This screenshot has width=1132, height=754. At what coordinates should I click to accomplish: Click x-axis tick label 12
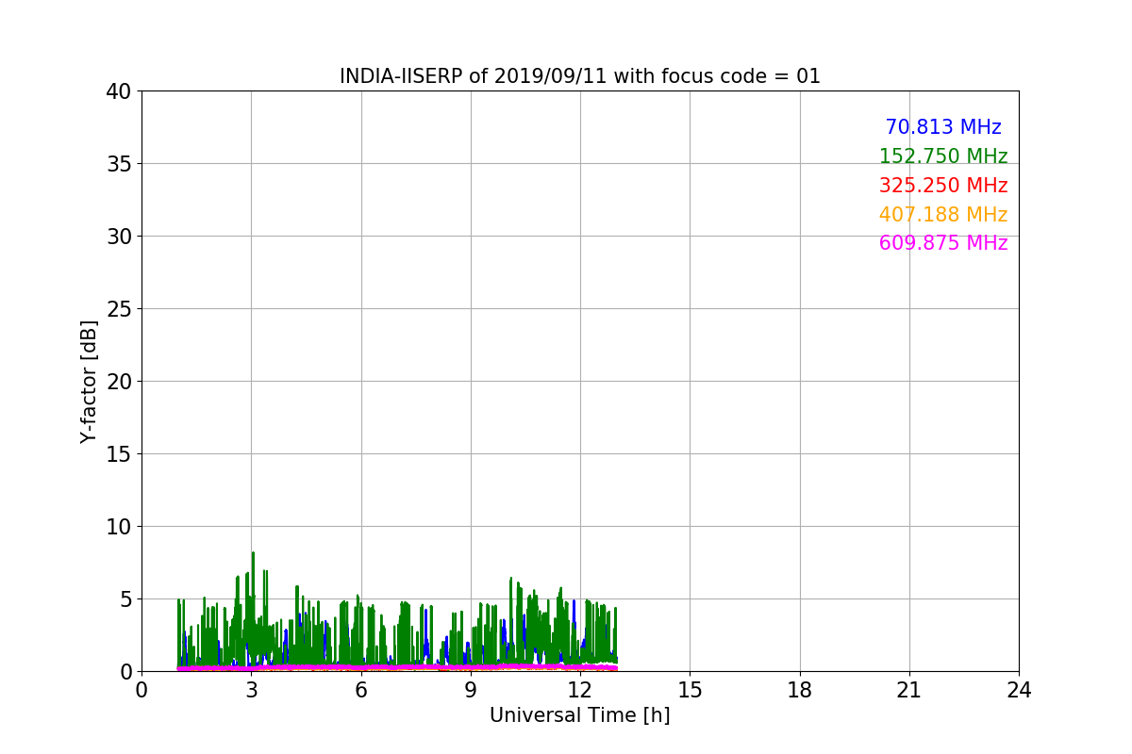coord(580,690)
